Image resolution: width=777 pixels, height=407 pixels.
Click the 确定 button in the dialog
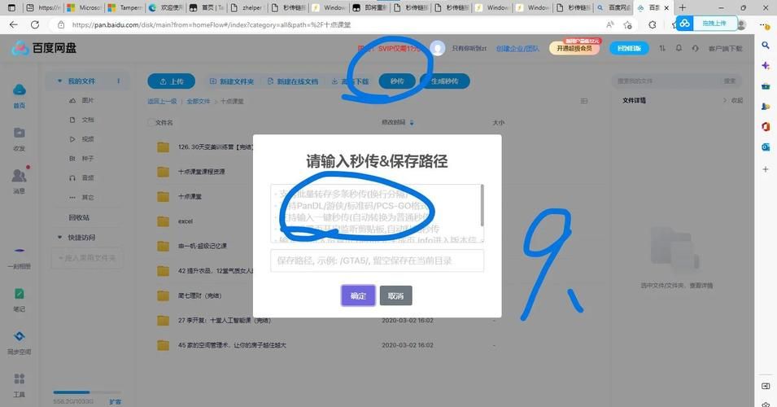click(358, 295)
